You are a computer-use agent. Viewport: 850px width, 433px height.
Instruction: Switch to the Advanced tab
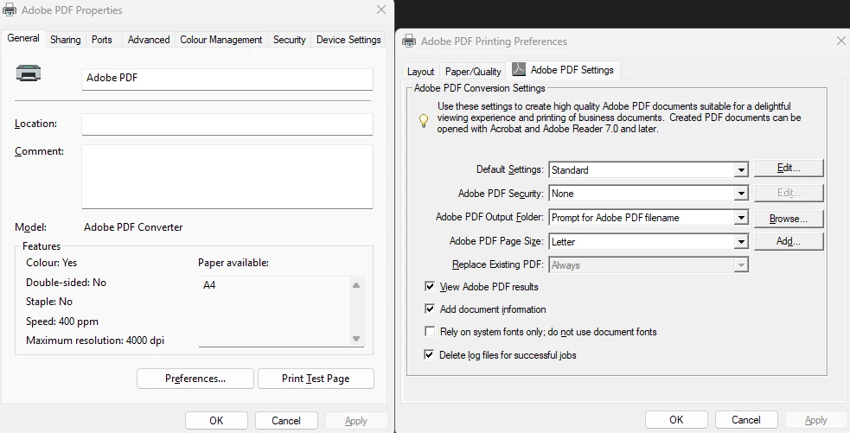point(149,40)
